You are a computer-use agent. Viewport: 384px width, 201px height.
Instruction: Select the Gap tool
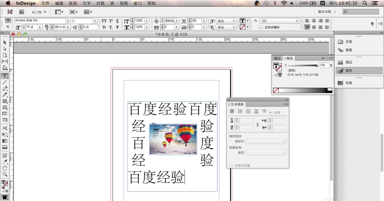click(x=5, y=61)
